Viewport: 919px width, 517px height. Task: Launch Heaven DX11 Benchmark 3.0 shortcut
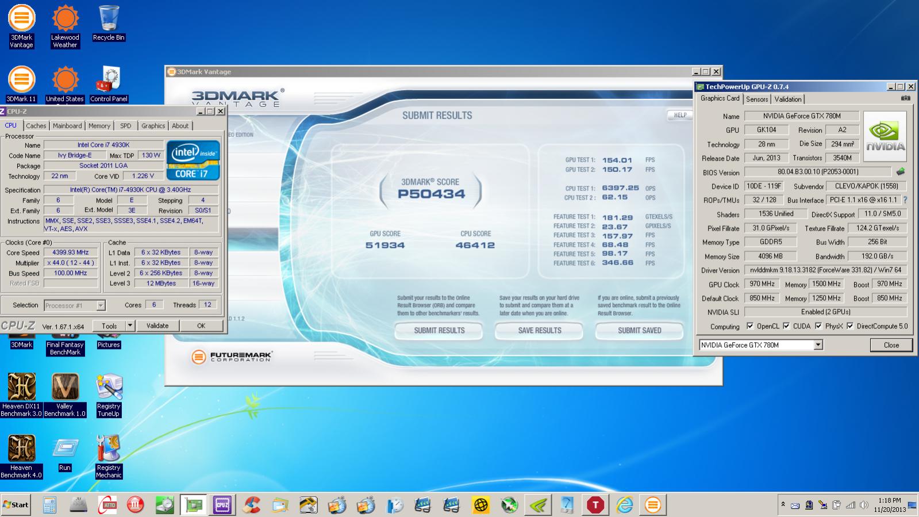point(21,395)
